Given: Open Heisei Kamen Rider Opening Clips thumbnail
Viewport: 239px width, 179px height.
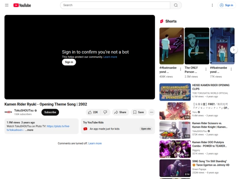Looking at the screenshot, I should 175,92.
